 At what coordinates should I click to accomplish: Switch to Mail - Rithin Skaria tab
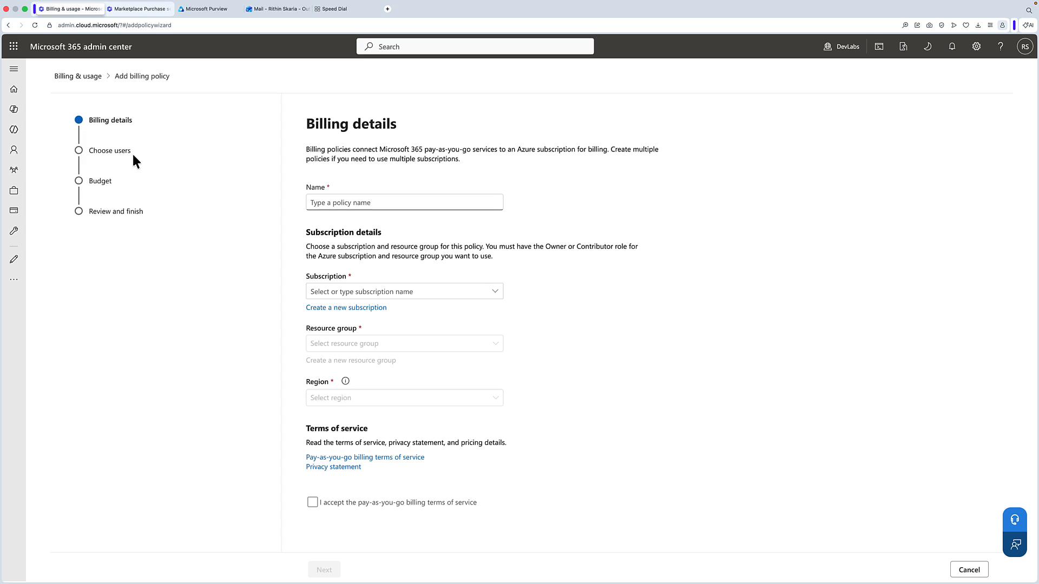tap(278, 9)
